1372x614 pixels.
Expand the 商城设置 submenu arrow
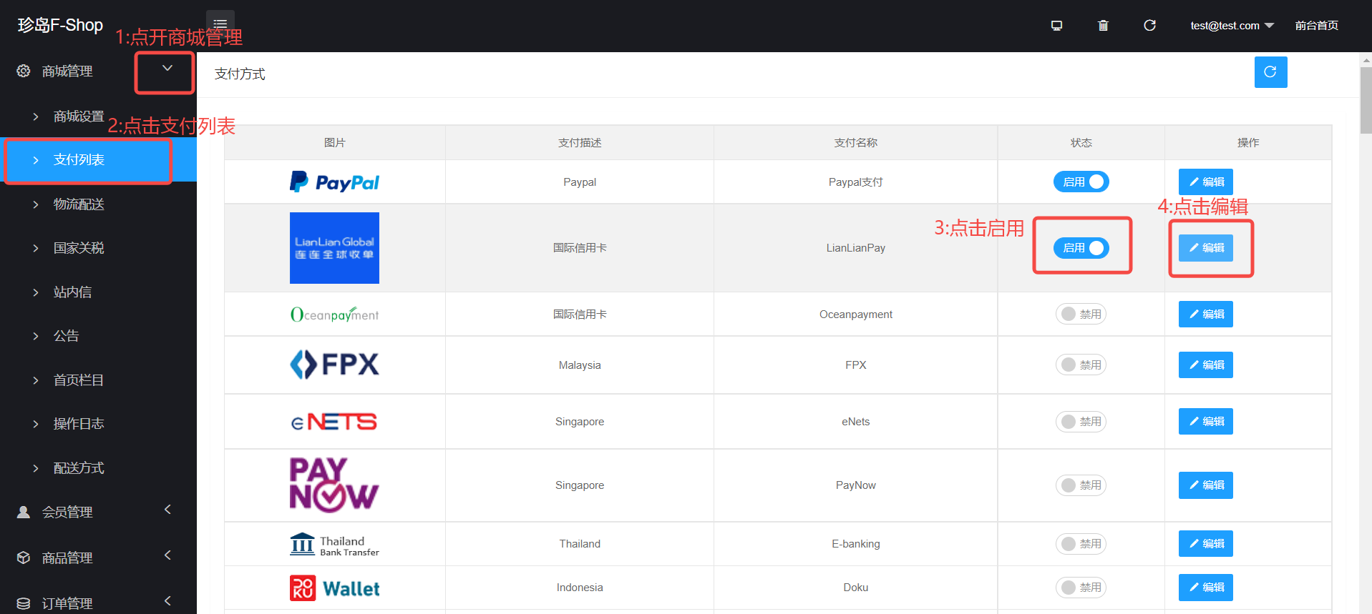[x=36, y=117]
